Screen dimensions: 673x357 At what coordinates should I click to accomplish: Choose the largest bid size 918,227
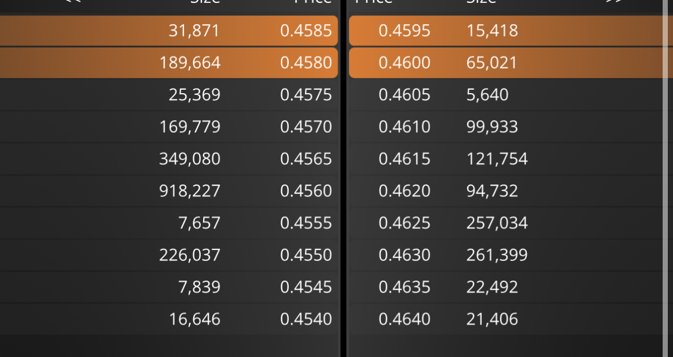(190, 191)
